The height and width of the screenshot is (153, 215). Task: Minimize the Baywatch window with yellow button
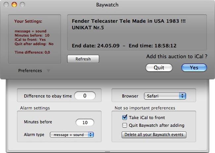[14, 5]
